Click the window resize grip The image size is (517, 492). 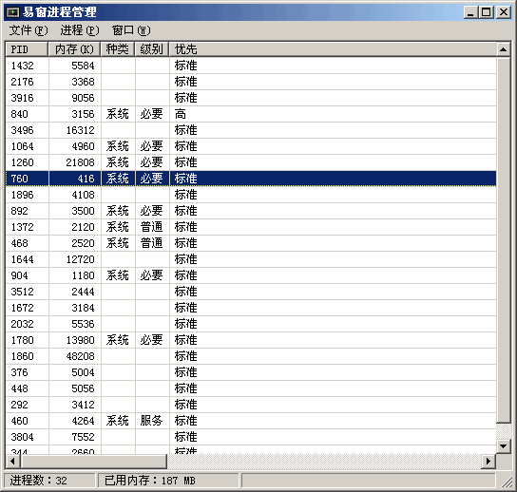click(507, 483)
